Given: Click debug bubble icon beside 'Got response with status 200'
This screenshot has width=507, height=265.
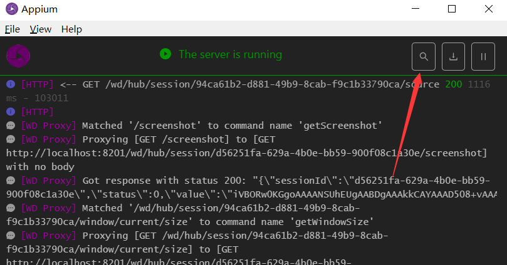Looking at the screenshot, I should [11, 181].
